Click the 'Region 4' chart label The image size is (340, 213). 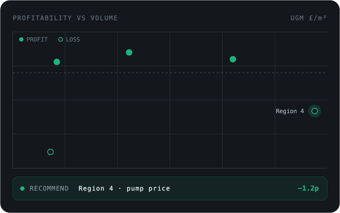click(290, 111)
